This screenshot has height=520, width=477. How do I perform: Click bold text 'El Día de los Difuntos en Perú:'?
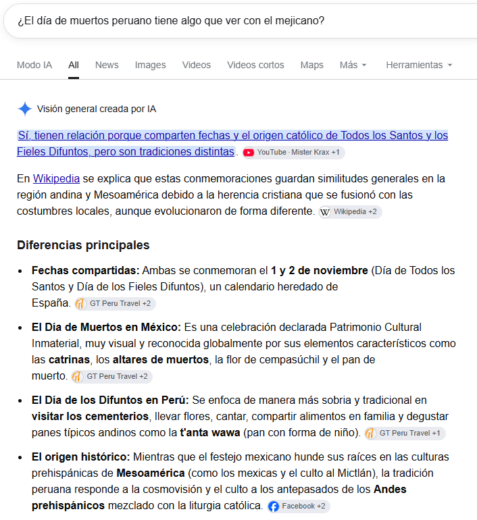(x=110, y=400)
